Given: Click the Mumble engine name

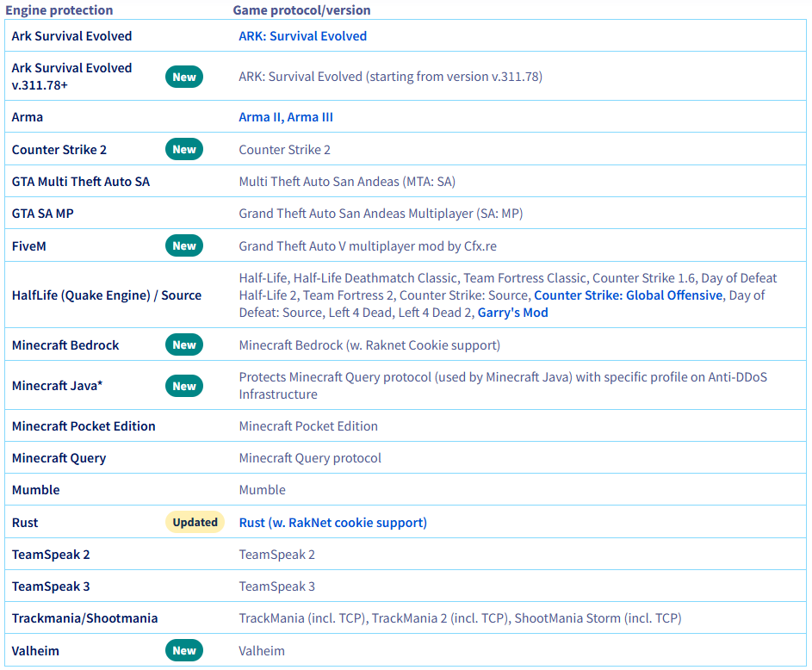Looking at the screenshot, I should point(35,490).
